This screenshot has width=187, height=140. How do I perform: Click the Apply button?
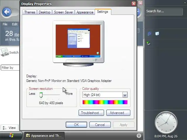124,125
